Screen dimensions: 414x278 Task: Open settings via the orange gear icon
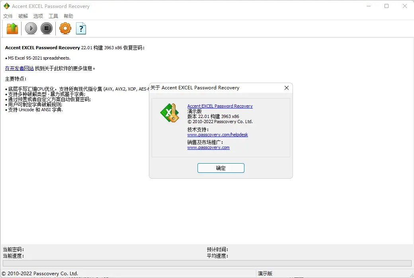click(65, 29)
